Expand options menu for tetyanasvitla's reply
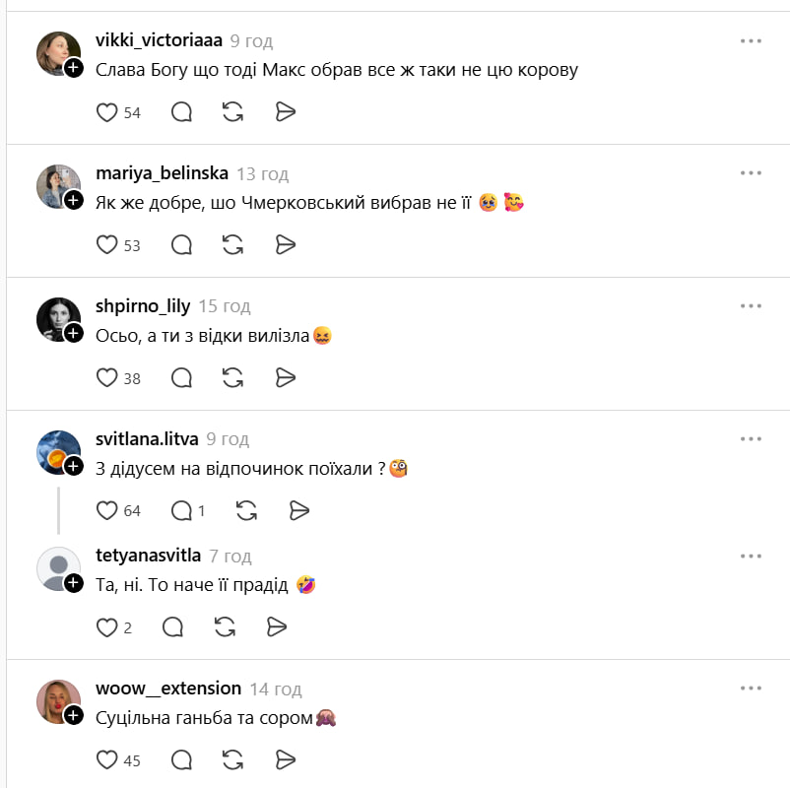The width and height of the screenshot is (790, 788). click(751, 556)
